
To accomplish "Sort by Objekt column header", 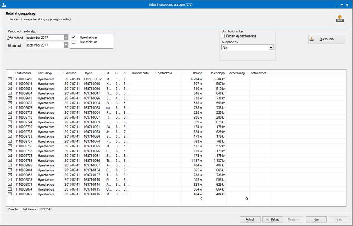I will point(93,73).
